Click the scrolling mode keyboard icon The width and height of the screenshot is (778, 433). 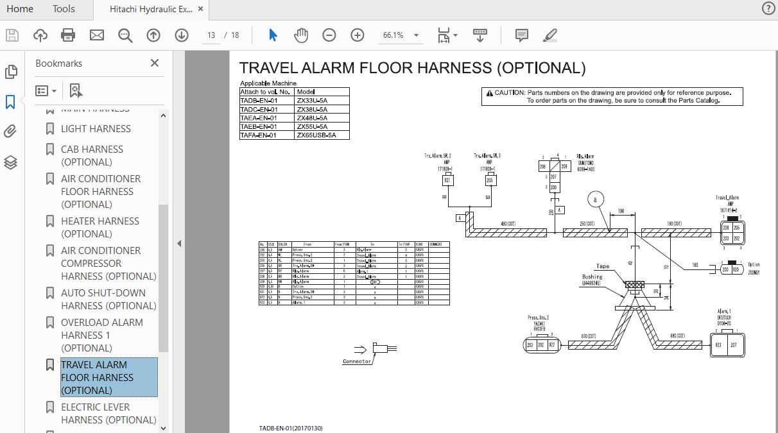(480, 35)
